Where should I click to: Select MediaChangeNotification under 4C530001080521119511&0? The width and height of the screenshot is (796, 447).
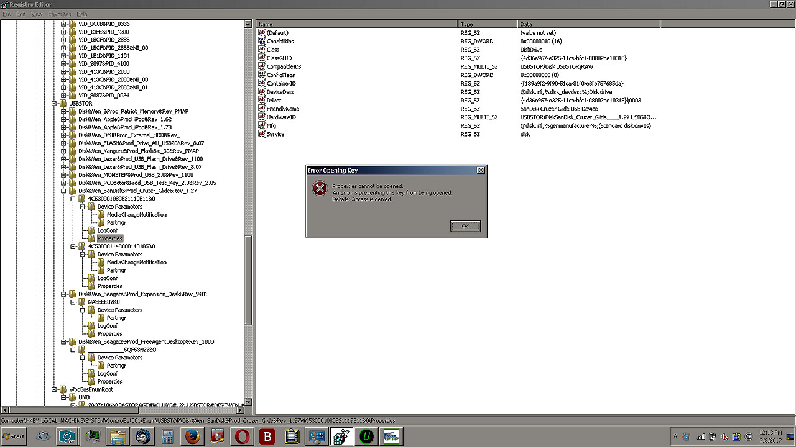point(136,215)
